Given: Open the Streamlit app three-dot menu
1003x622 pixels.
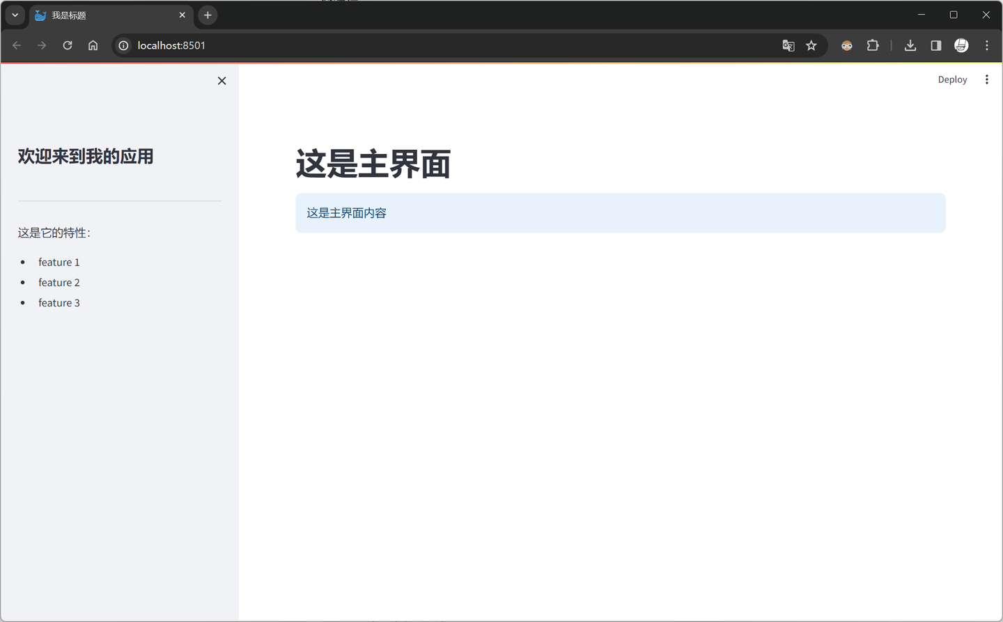Looking at the screenshot, I should (987, 79).
